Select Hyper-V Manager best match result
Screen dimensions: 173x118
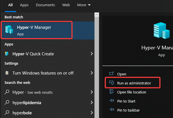coord(48,30)
